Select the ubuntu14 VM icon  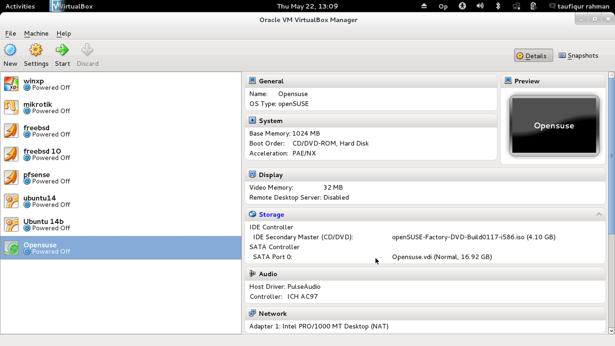point(11,201)
